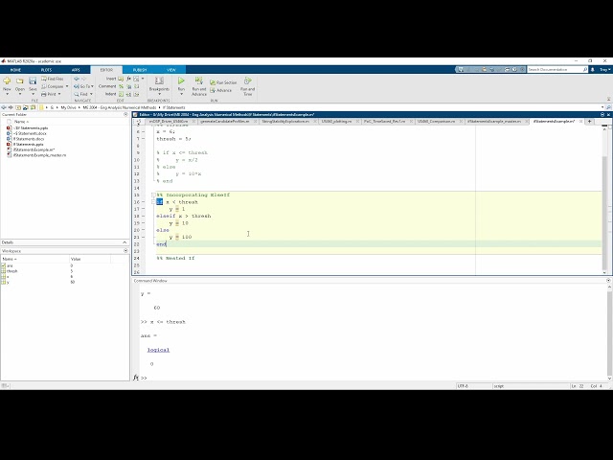Switch to the HOME ribbon tab

click(x=15, y=70)
